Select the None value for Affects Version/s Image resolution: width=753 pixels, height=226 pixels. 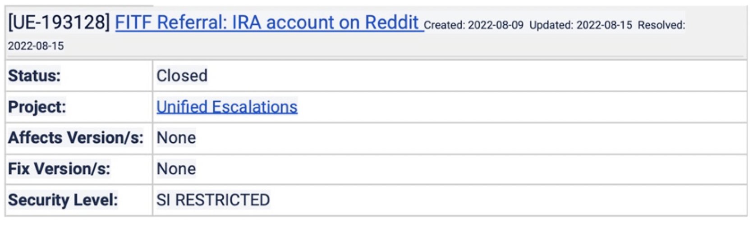point(176,137)
